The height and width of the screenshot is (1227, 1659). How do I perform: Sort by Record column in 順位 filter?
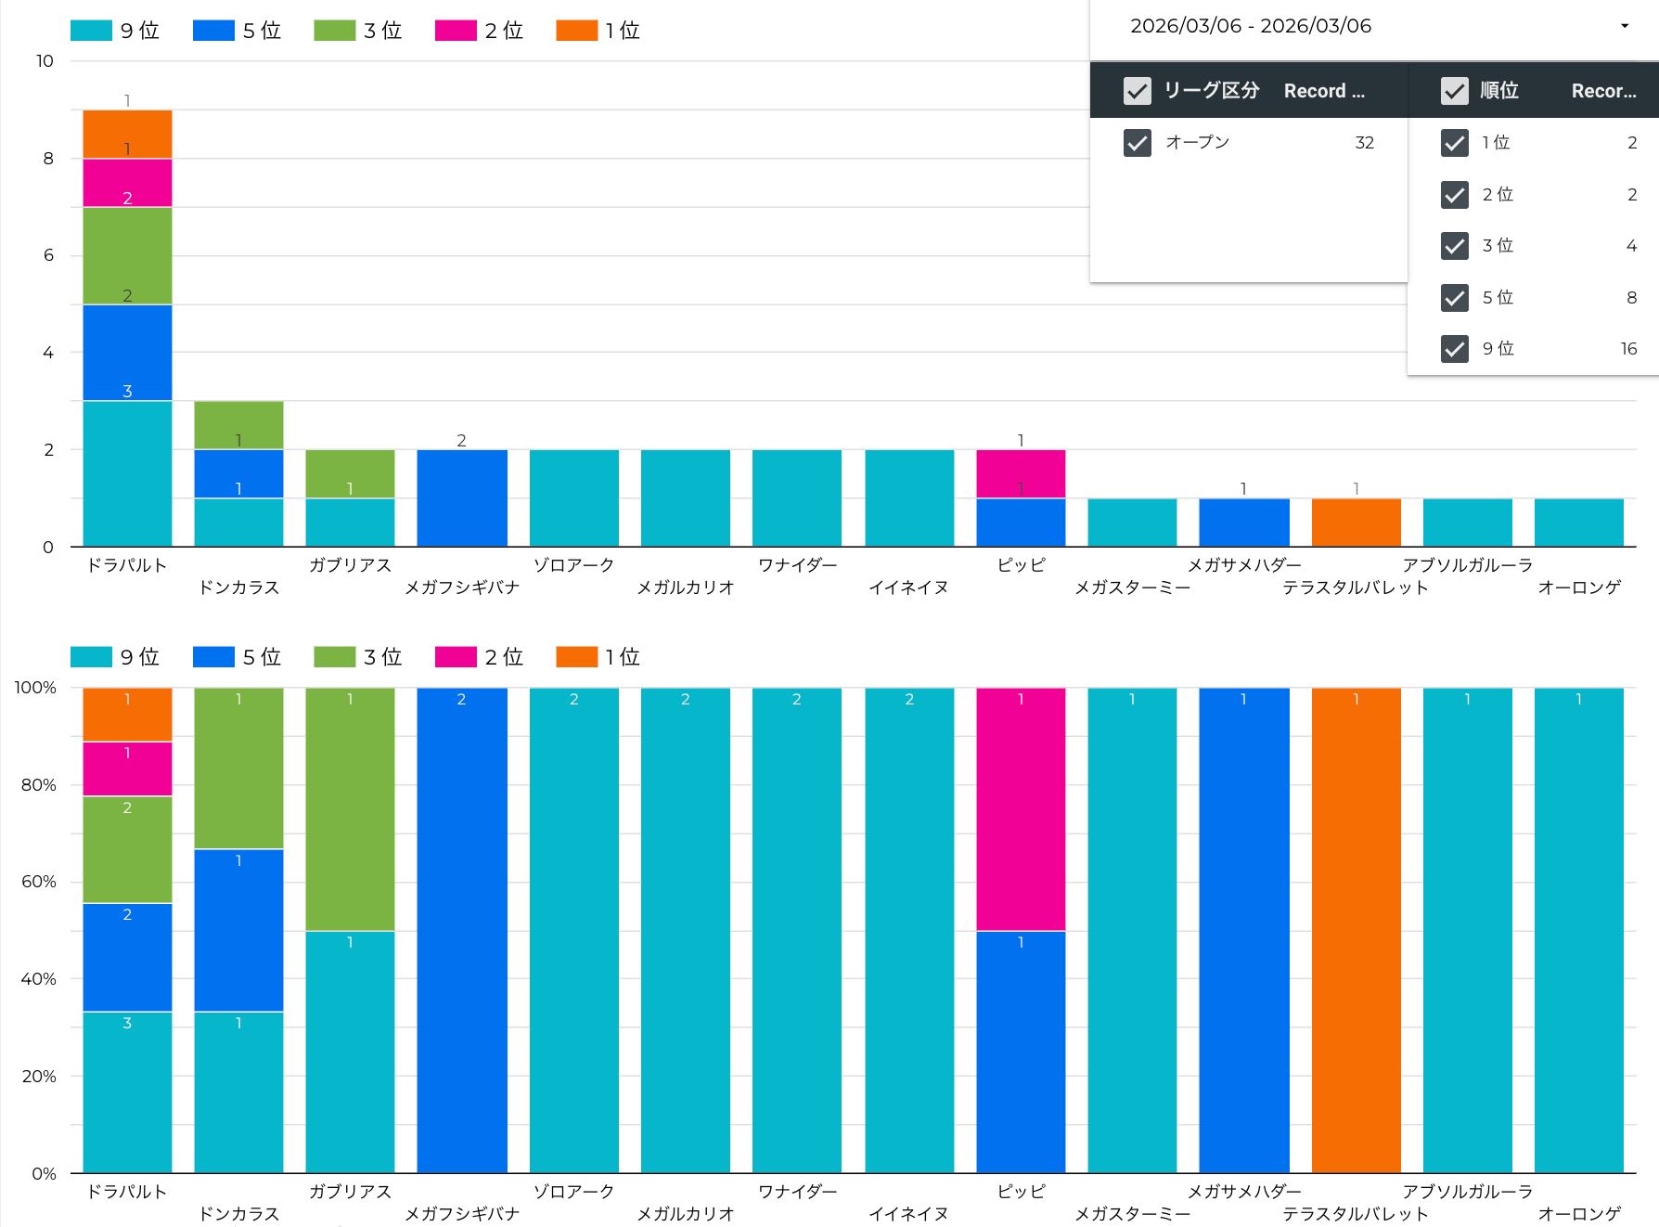pyautogui.click(x=1602, y=91)
